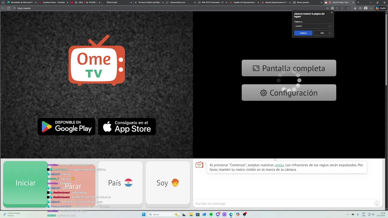Open a new browser tab
Screen dimensions: 388x218
[x=358, y=2]
